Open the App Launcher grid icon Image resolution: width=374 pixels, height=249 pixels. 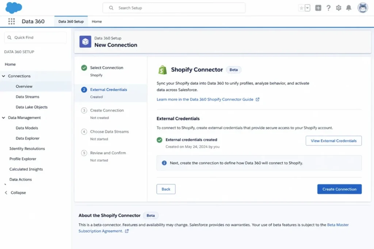point(11,22)
